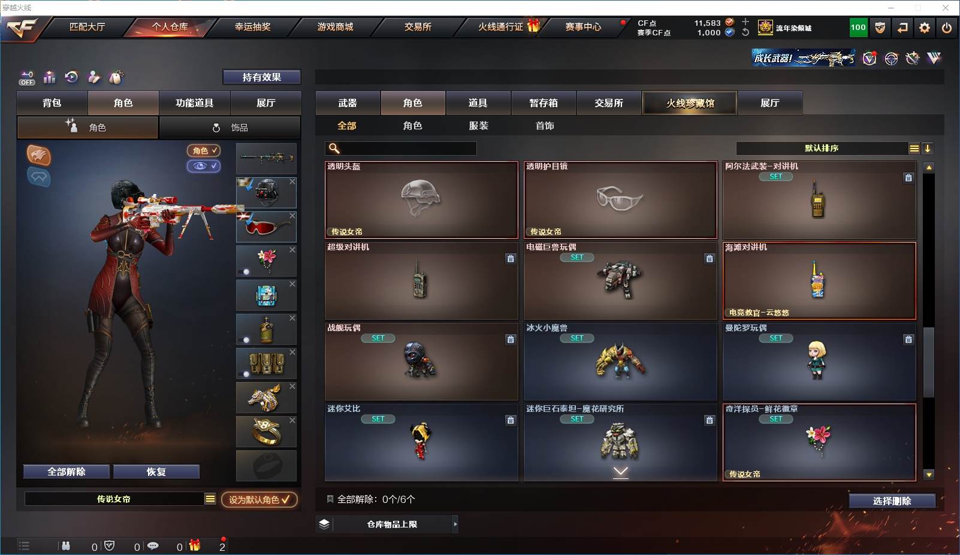Open the gift box icon in bottom bar
This screenshot has height=555, width=960.
tap(195, 545)
